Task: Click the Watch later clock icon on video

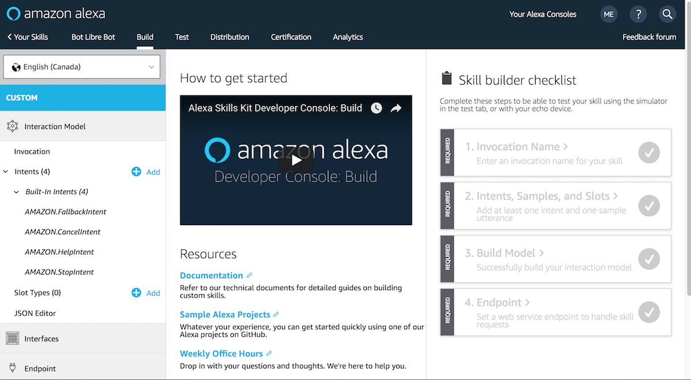Action: [376, 108]
